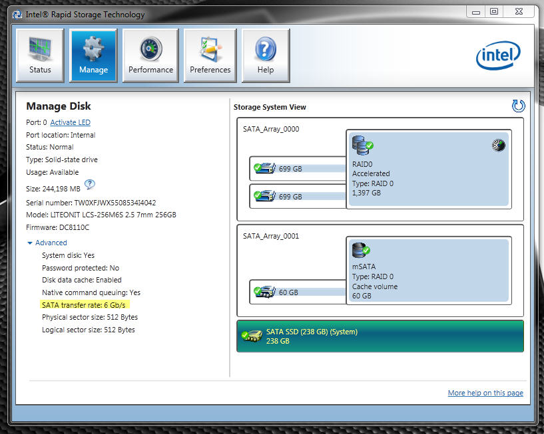544x434 pixels.
Task: Select the SATA SSD (238 GB) System disk
Action: coord(380,336)
